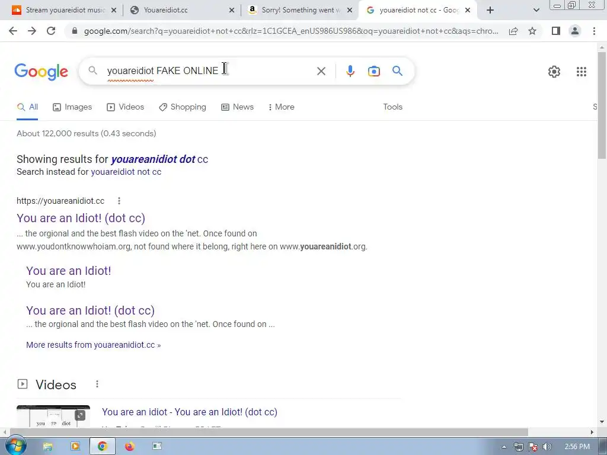Open Action Center flag icon
Screen dimensions: 607x455
[x=533, y=447]
